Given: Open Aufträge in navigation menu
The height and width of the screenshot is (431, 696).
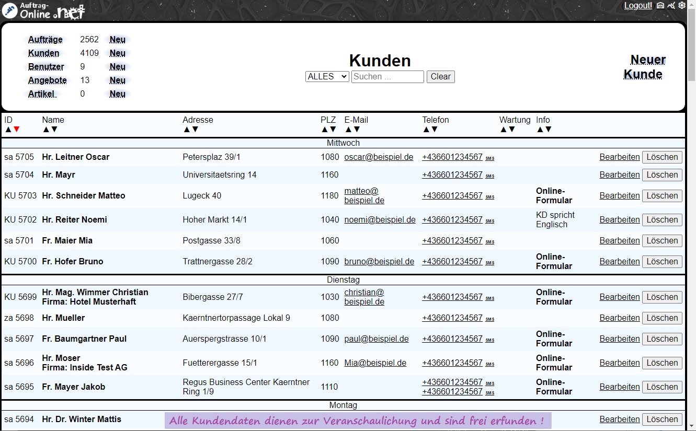Looking at the screenshot, I should click(45, 40).
